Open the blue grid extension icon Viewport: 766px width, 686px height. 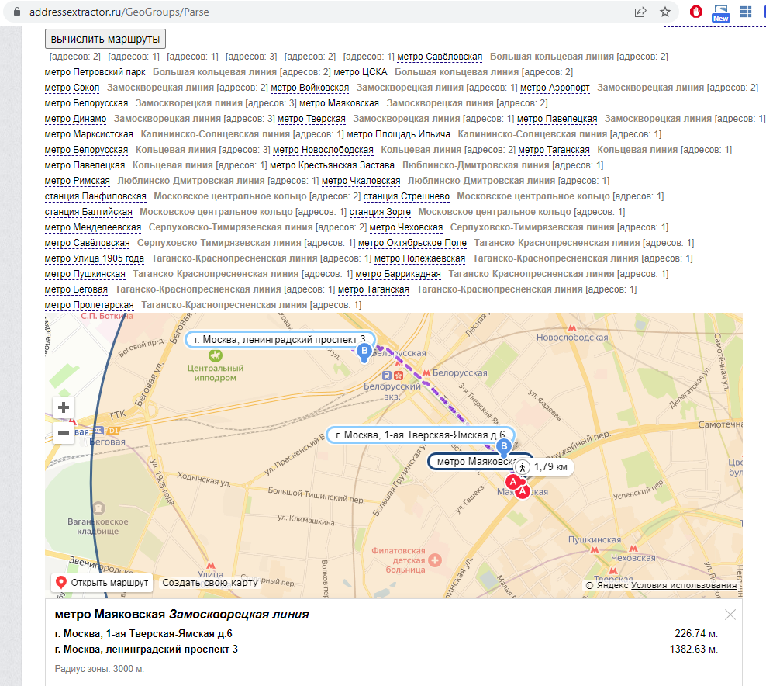(746, 12)
